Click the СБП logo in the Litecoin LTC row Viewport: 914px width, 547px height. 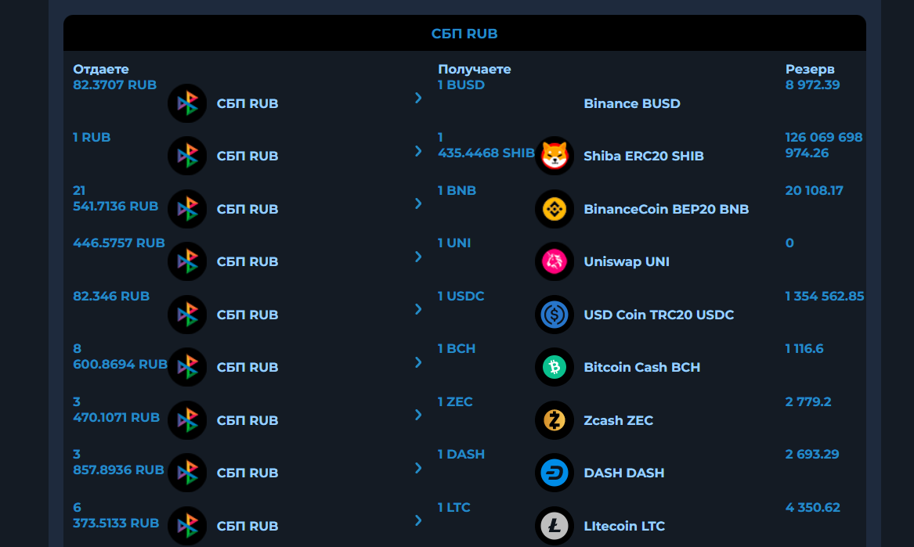coord(187,525)
